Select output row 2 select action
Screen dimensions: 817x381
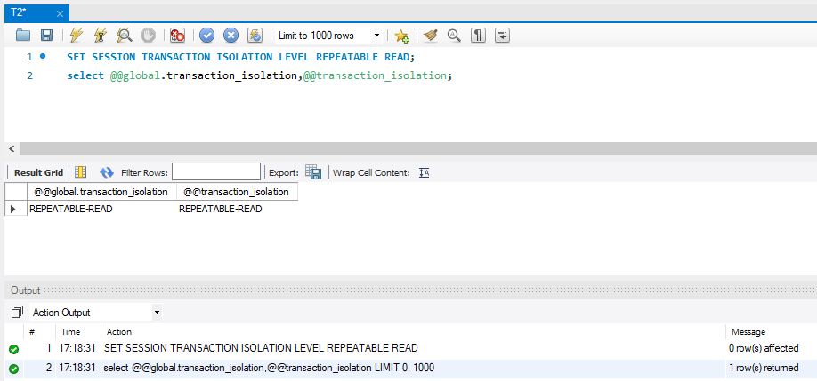270,368
